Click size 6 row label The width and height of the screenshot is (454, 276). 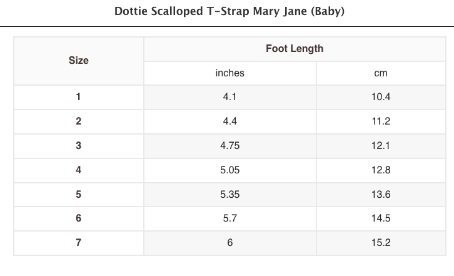[x=78, y=218]
